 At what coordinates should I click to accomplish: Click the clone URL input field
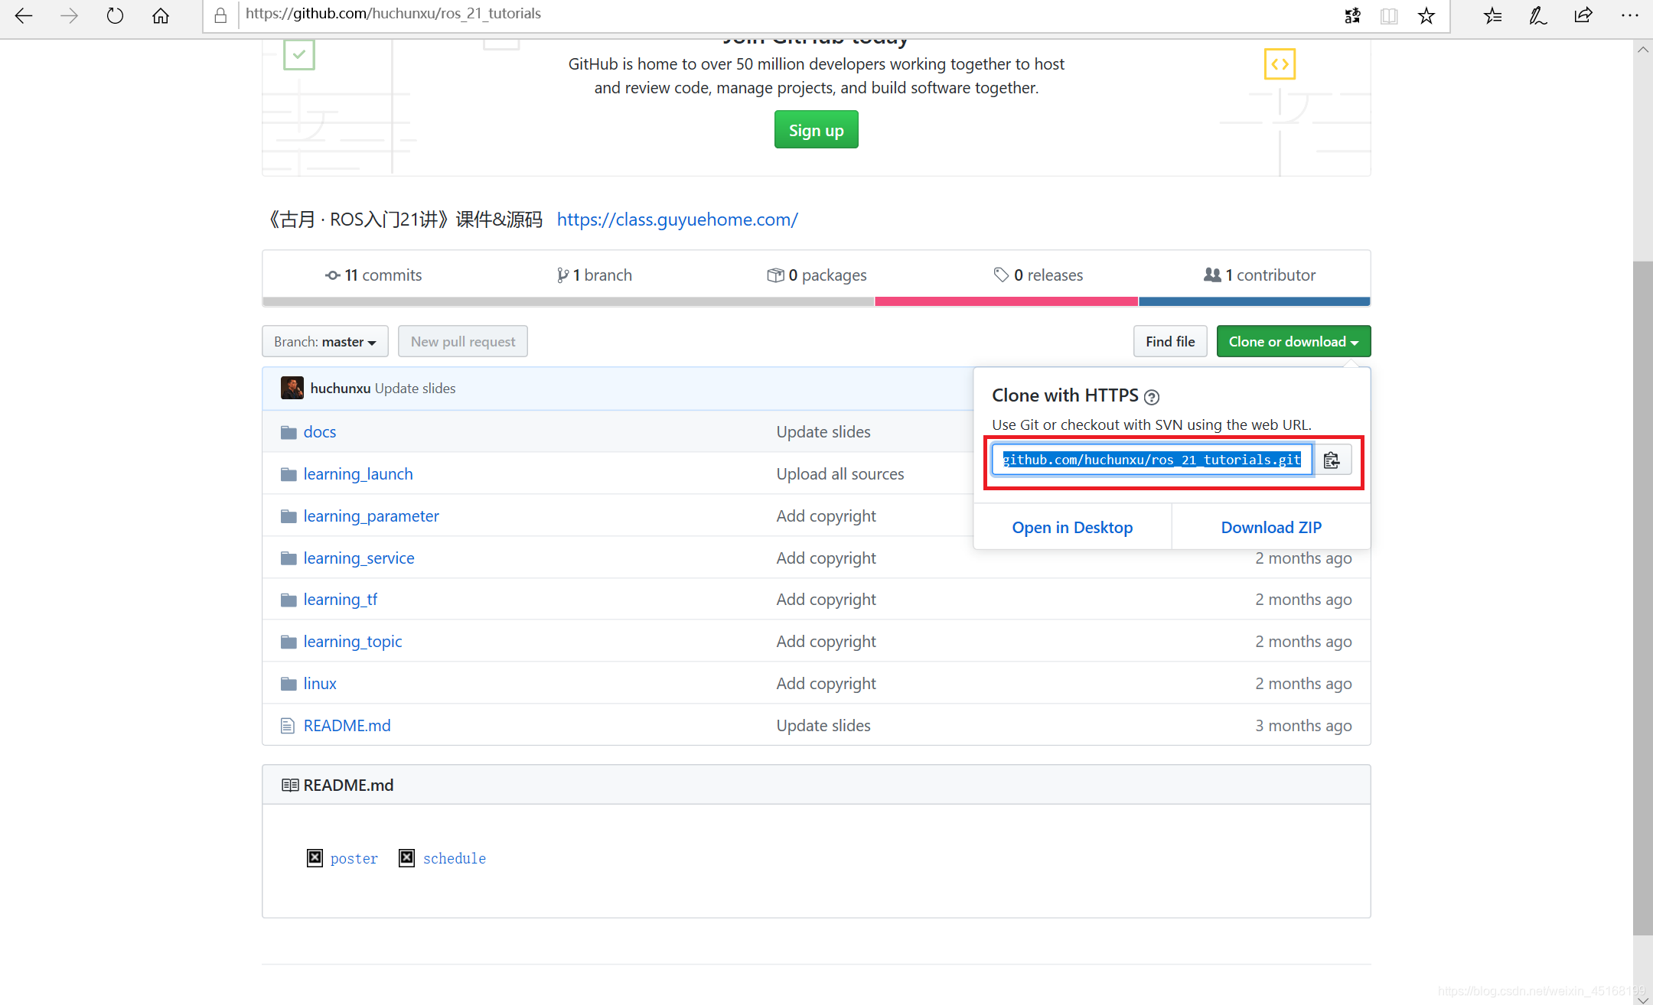[x=1152, y=460]
